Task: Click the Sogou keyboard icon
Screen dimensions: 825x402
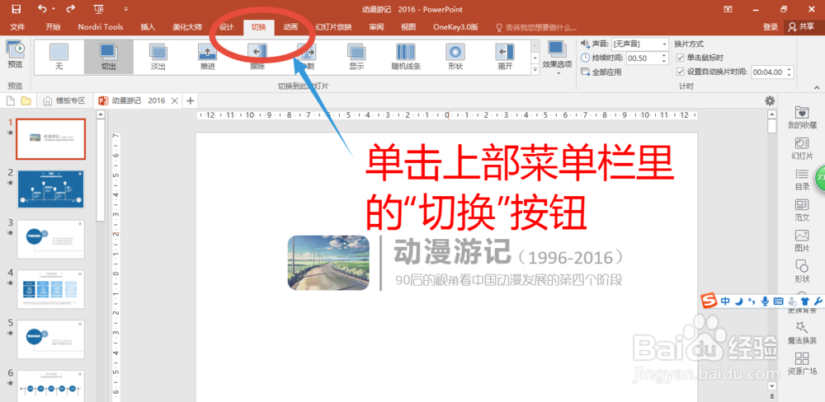Action: click(x=778, y=301)
